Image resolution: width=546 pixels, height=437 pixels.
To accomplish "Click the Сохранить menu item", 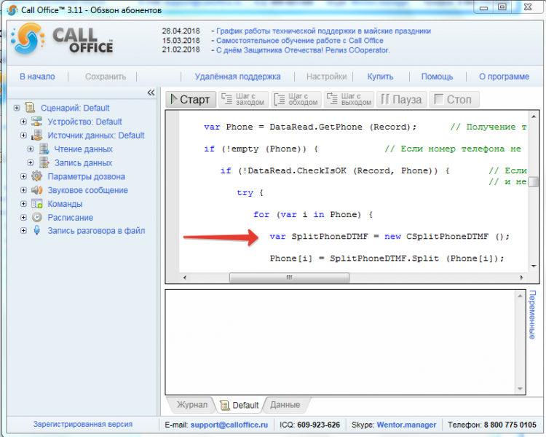I will tap(106, 76).
